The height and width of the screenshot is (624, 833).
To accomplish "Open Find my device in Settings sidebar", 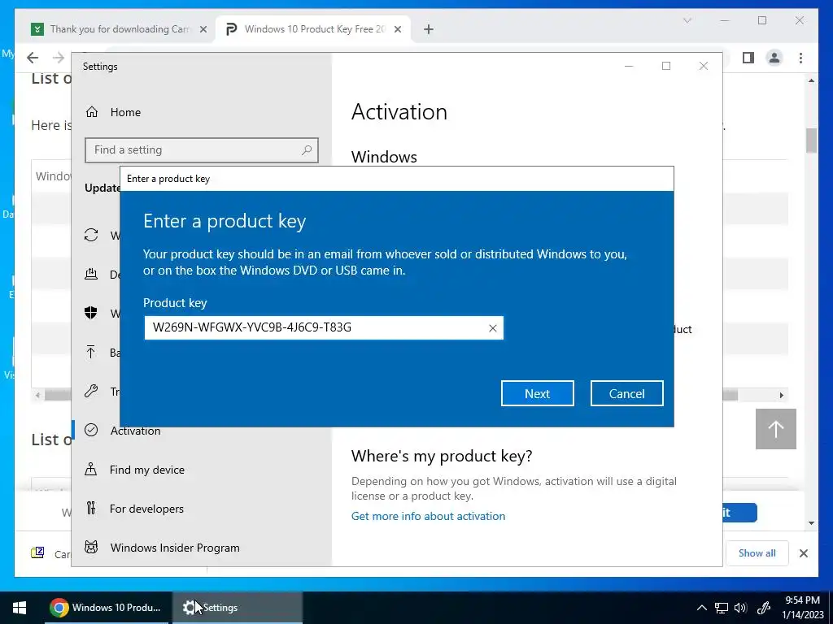I will tap(146, 470).
